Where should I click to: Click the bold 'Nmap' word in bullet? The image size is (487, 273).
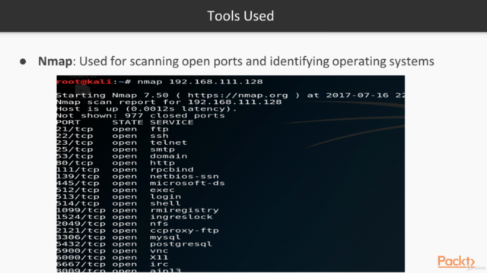[x=55, y=61]
